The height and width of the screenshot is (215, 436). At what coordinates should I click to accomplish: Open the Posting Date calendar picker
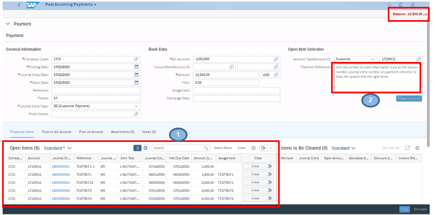136,67
